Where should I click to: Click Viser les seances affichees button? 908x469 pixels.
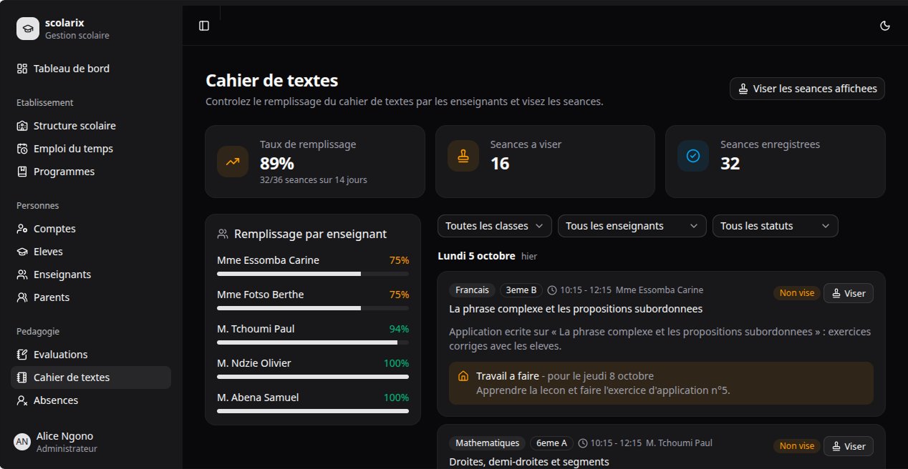click(x=807, y=89)
